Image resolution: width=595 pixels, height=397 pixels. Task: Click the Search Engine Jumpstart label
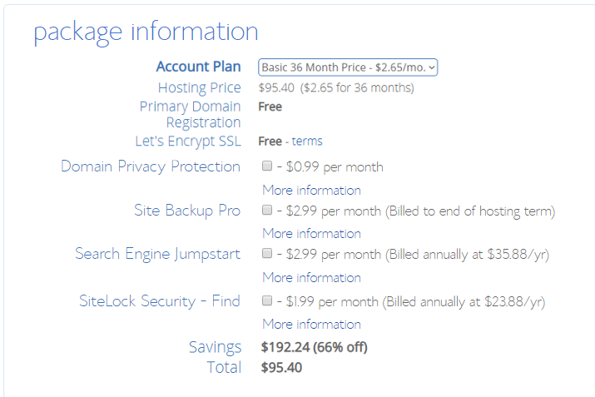tap(157, 254)
